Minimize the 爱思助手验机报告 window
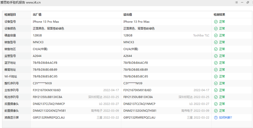The height and width of the screenshot is (128, 253). [x=242, y=3]
